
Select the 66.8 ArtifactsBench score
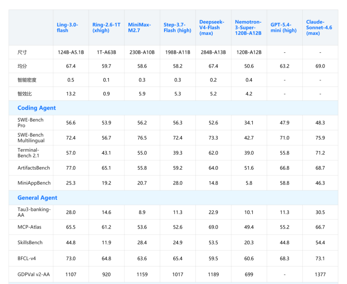pos(285,168)
